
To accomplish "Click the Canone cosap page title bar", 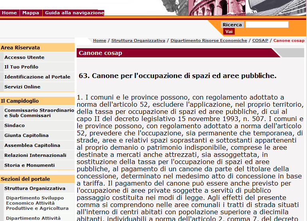I will pos(178,53).
